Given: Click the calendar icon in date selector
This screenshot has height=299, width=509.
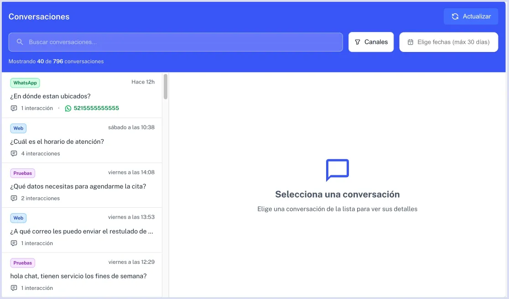Looking at the screenshot, I should coord(410,42).
